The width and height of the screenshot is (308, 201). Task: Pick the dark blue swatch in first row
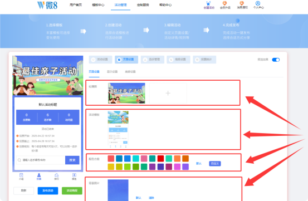119,158
